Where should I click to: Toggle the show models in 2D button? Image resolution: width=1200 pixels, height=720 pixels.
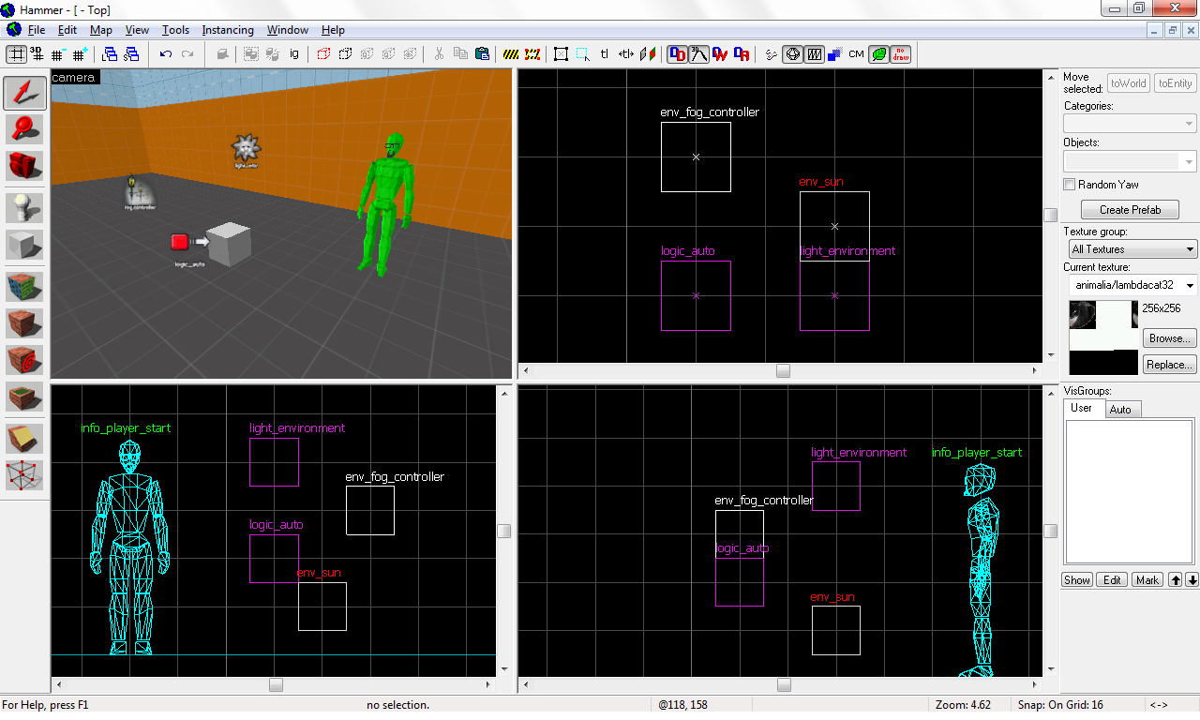(814, 54)
